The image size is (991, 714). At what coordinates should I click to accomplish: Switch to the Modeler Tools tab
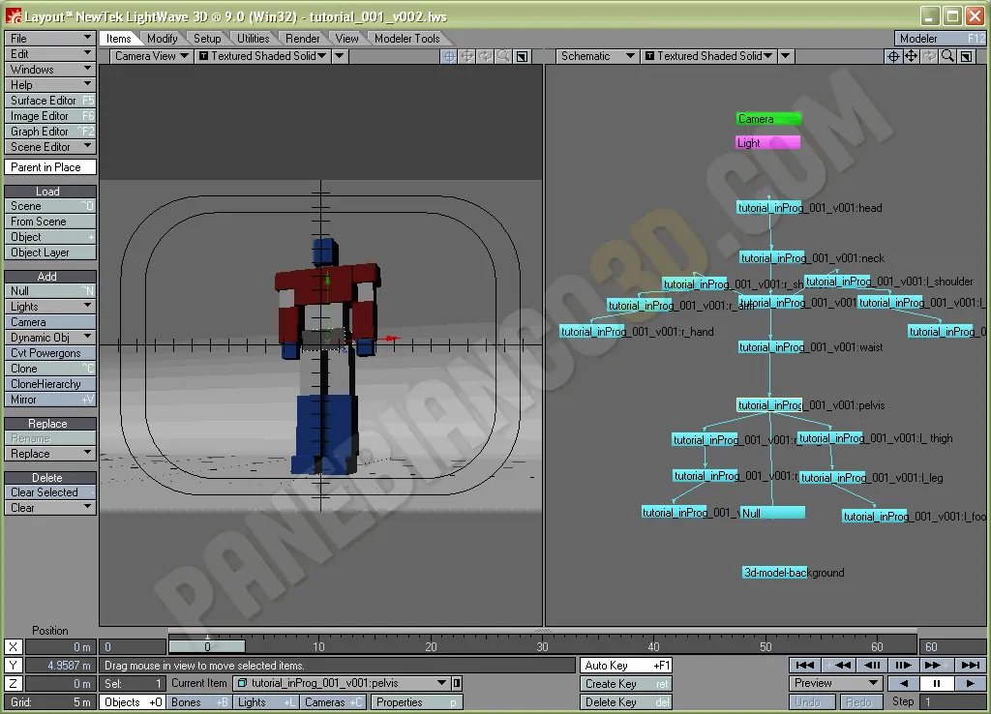pos(407,39)
